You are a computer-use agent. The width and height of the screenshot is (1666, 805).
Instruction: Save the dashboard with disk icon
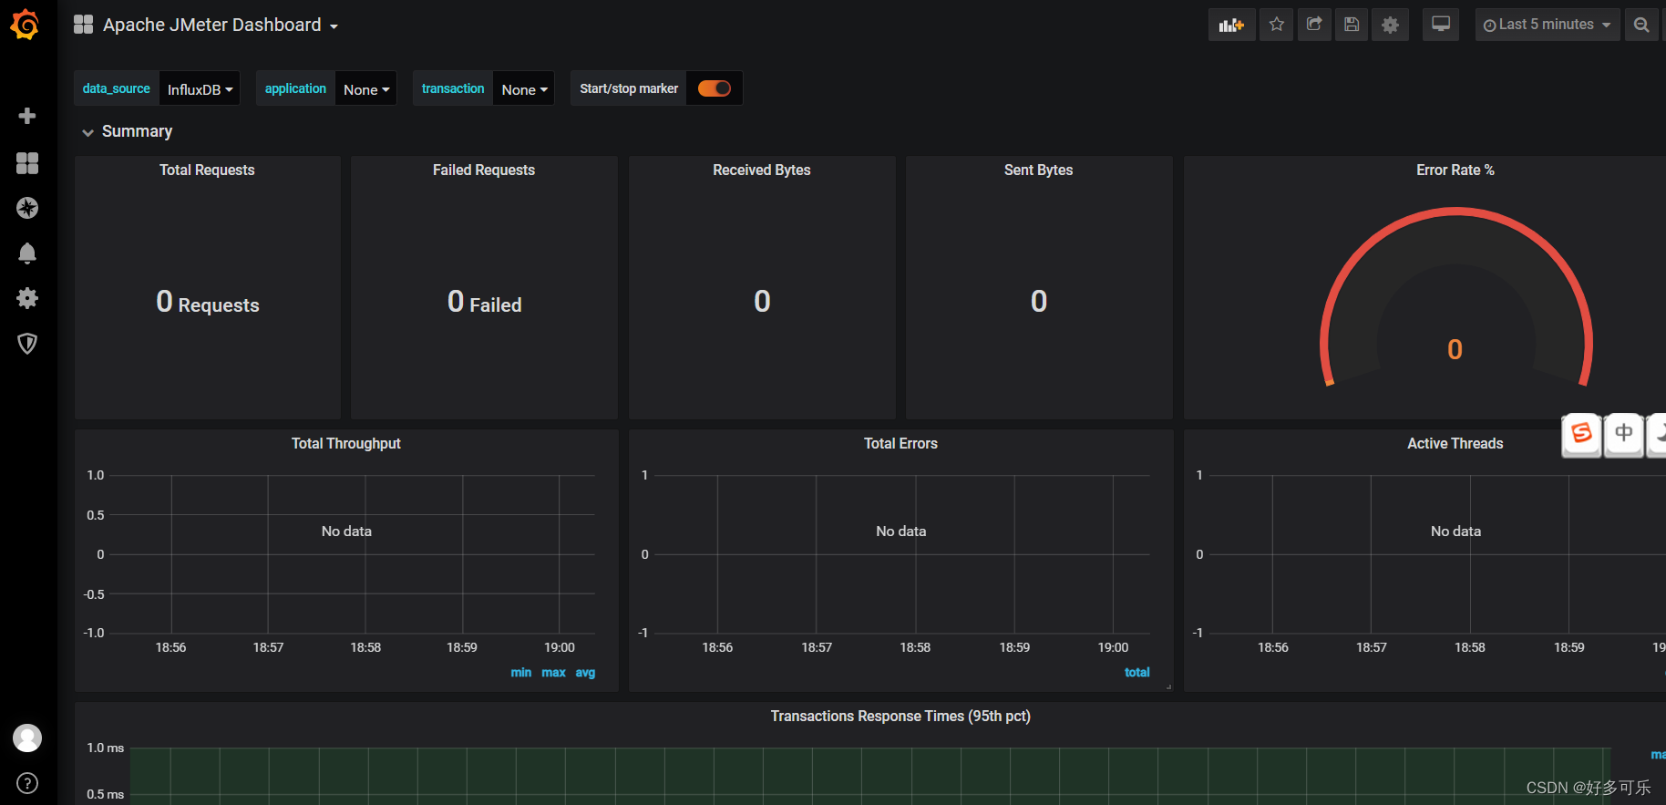[1352, 25]
